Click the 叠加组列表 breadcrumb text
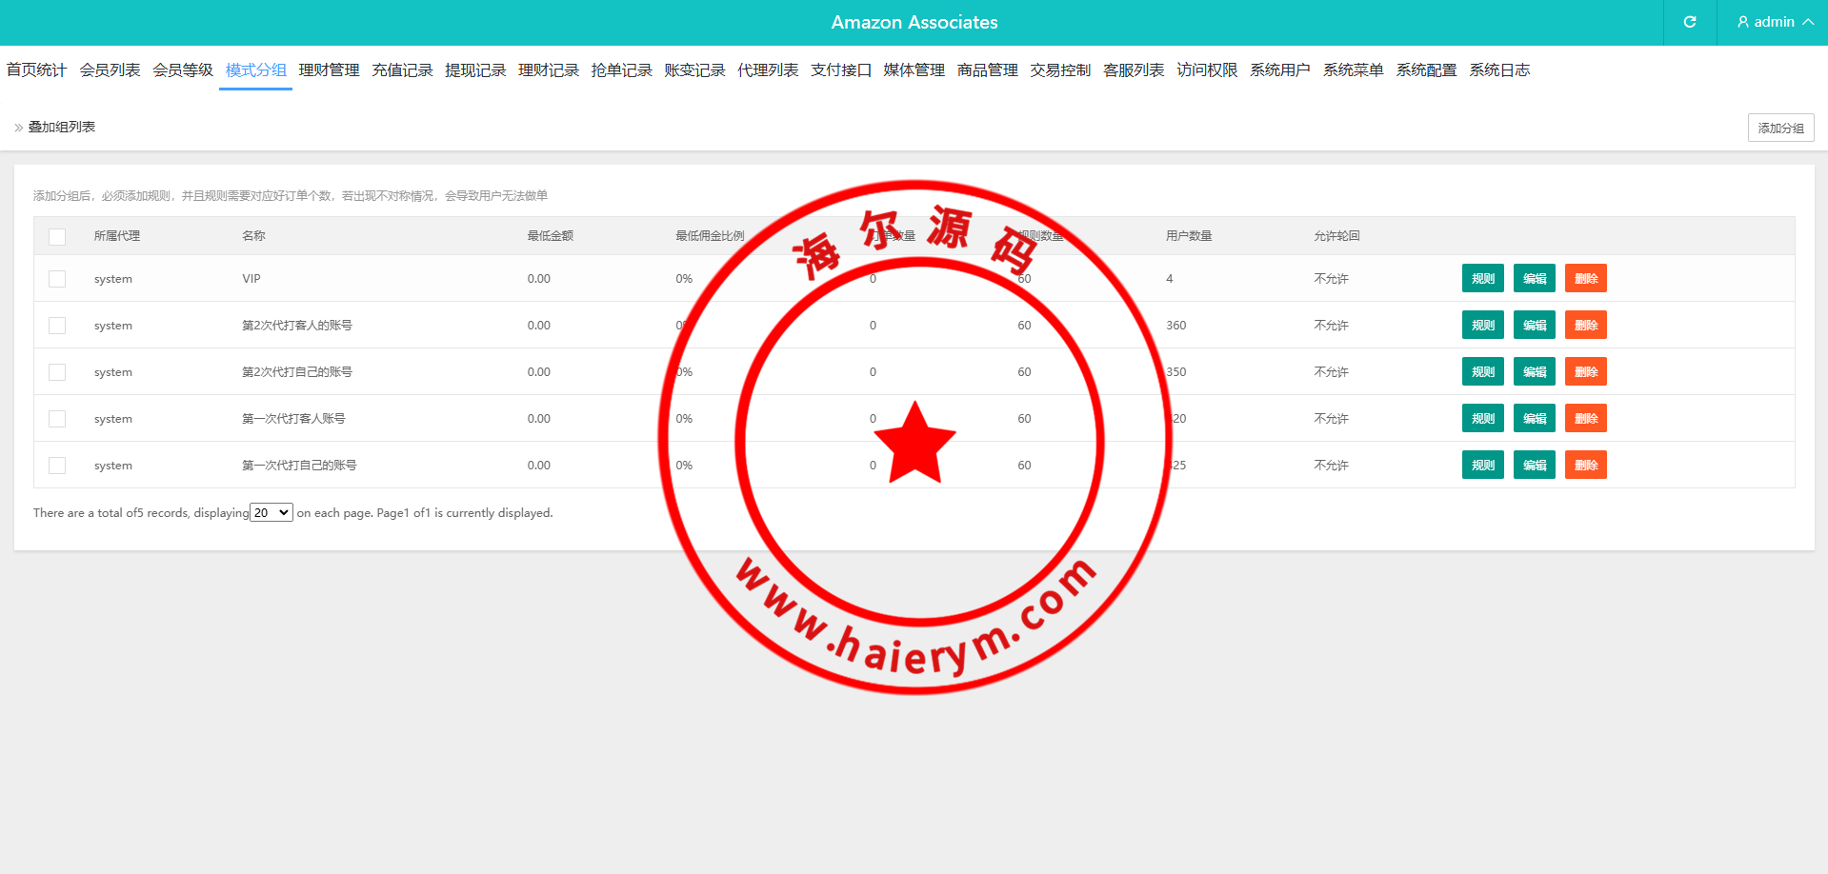This screenshot has width=1828, height=874. pos(62,128)
